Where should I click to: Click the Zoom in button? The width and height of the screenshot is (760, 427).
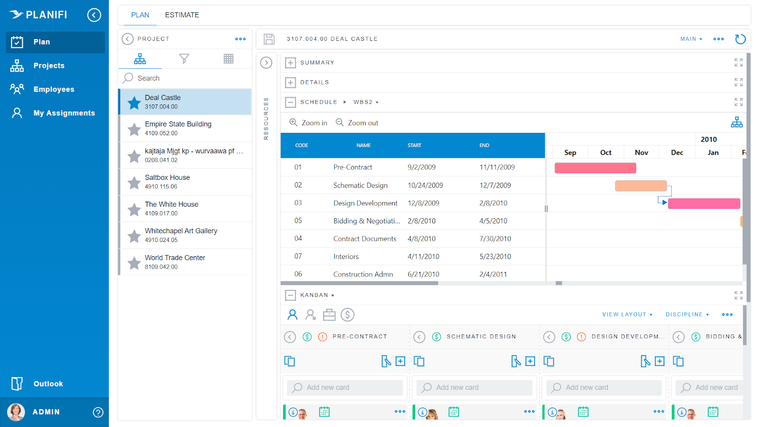pos(309,123)
